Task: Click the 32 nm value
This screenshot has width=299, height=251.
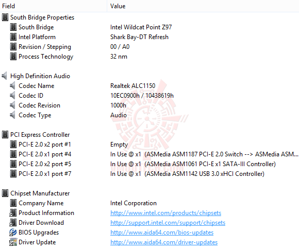Action: click(x=119, y=57)
